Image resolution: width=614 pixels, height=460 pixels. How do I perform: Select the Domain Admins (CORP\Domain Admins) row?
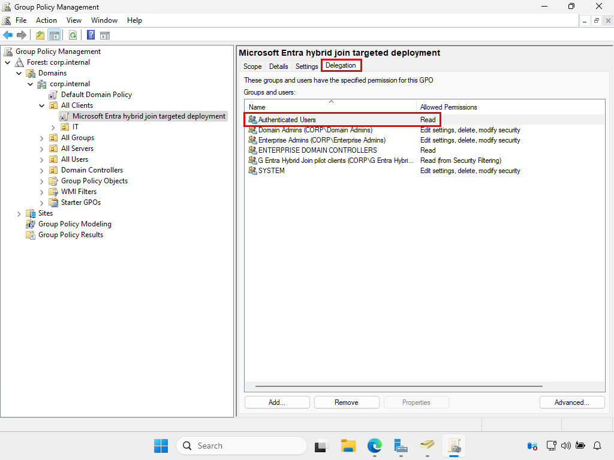[425, 130]
